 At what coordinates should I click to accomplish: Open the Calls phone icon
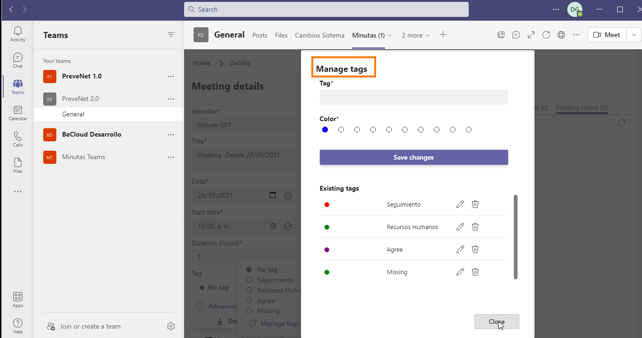click(x=18, y=136)
